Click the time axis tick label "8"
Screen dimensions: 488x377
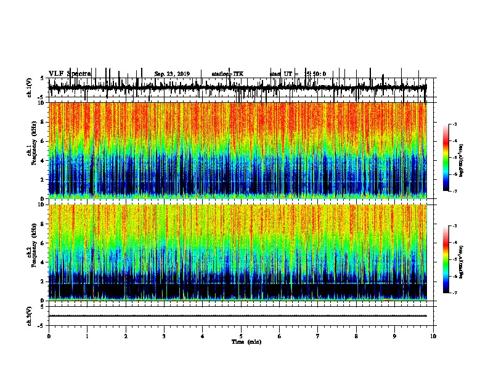tap(356, 336)
